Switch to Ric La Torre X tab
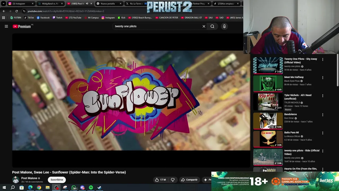The image size is (339, 191). [x=135, y=4]
